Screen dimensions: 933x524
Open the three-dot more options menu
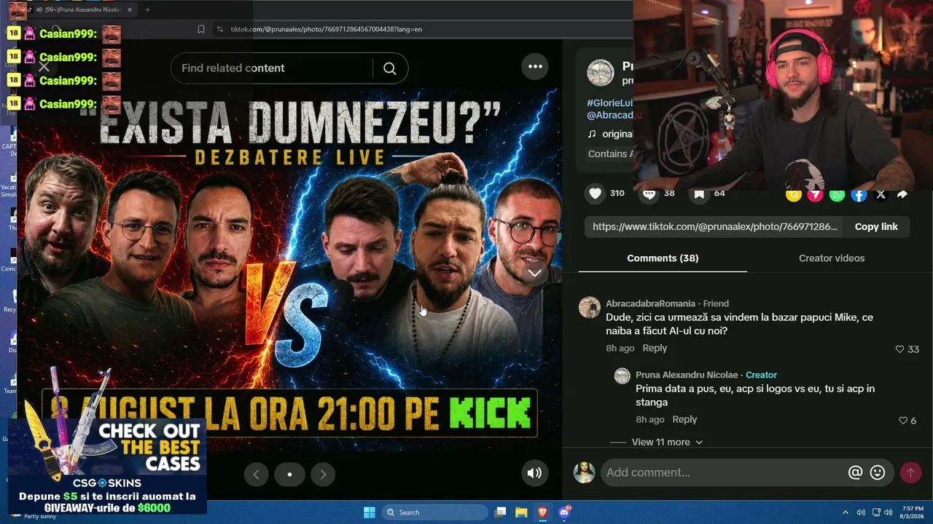pyautogui.click(x=535, y=66)
